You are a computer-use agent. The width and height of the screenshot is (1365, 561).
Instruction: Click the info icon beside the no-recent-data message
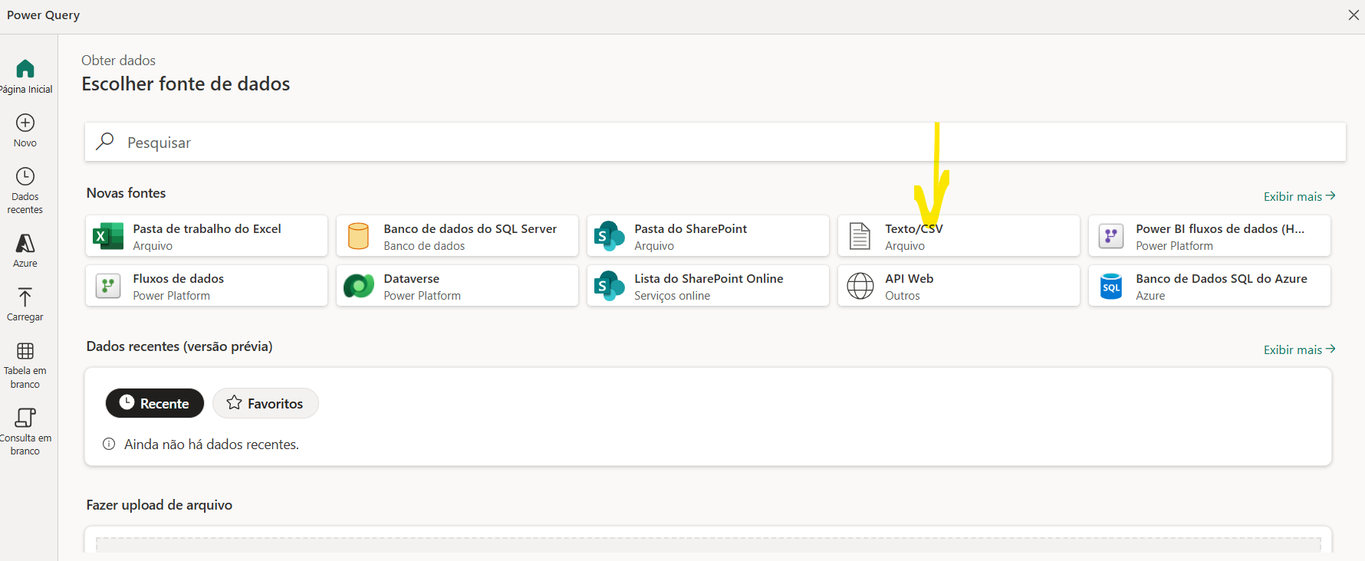click(x=109, y=444)
